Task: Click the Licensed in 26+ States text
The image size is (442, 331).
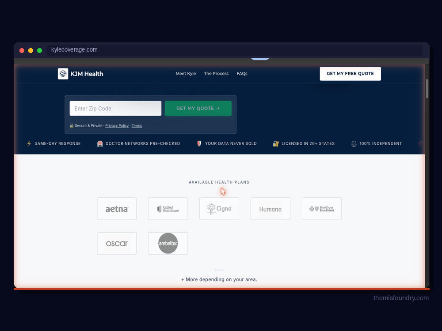Action: point(308,143)
